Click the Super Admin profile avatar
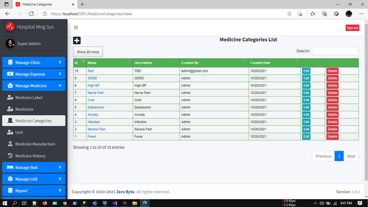 coord(10,44)
